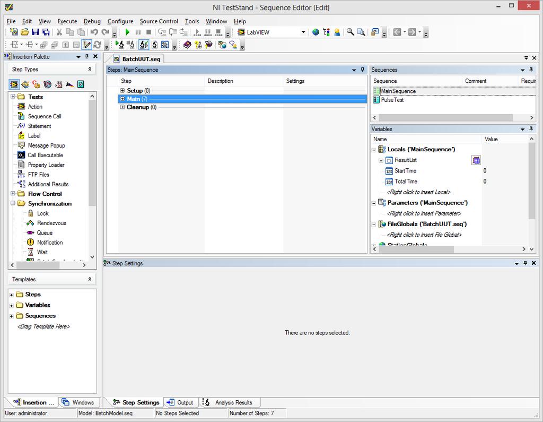Viewport: 543px width, 422px height.
Task: Select the HTBasic adapter icon in palette
Action: point(69,84)
